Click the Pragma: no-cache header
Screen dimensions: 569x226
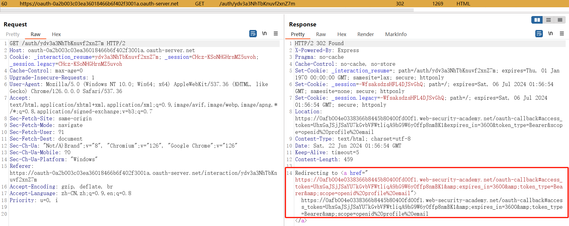(319, 57)
